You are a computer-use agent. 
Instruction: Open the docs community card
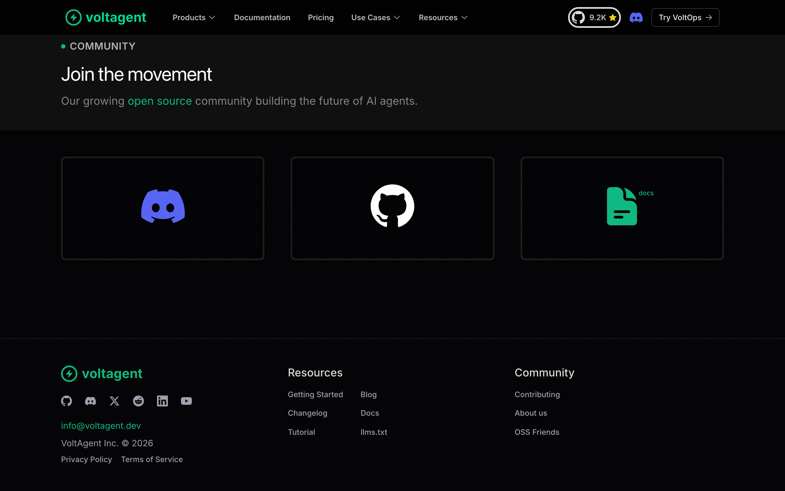pyautogui.click(x=622, y=208)
